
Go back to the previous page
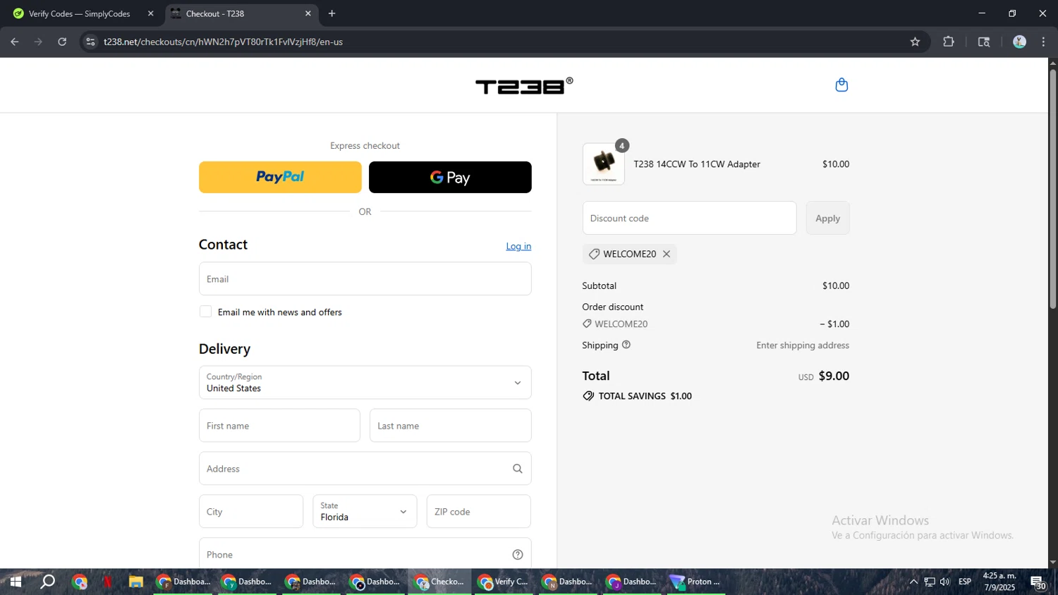tap(15, 42)
